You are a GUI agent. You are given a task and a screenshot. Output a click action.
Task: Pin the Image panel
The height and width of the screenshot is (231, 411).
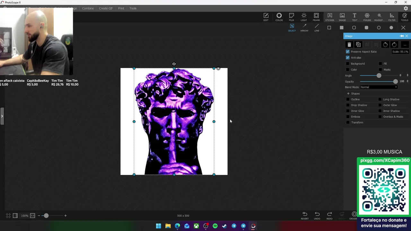401,36
